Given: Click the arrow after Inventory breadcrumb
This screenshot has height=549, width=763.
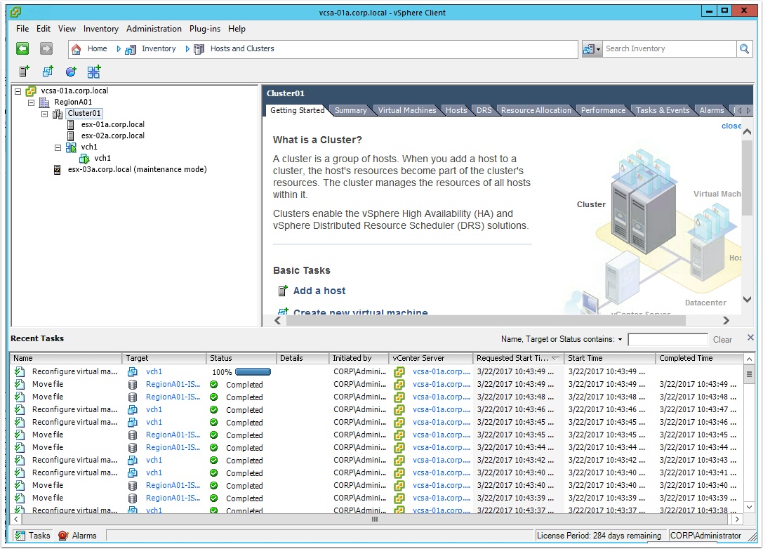Looking at the screenshot, I should coord(187,48).
